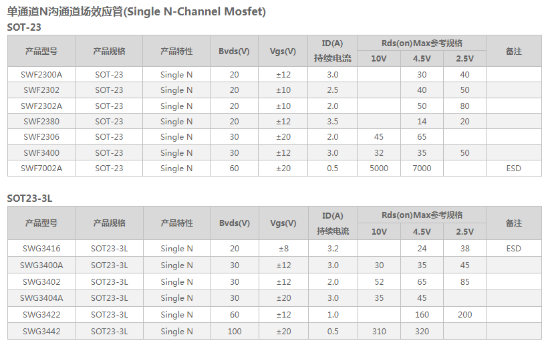Viewport: 552px width, 349px height.
Task: Click the Vgs(V) header in second table
Action: [283, 223]
